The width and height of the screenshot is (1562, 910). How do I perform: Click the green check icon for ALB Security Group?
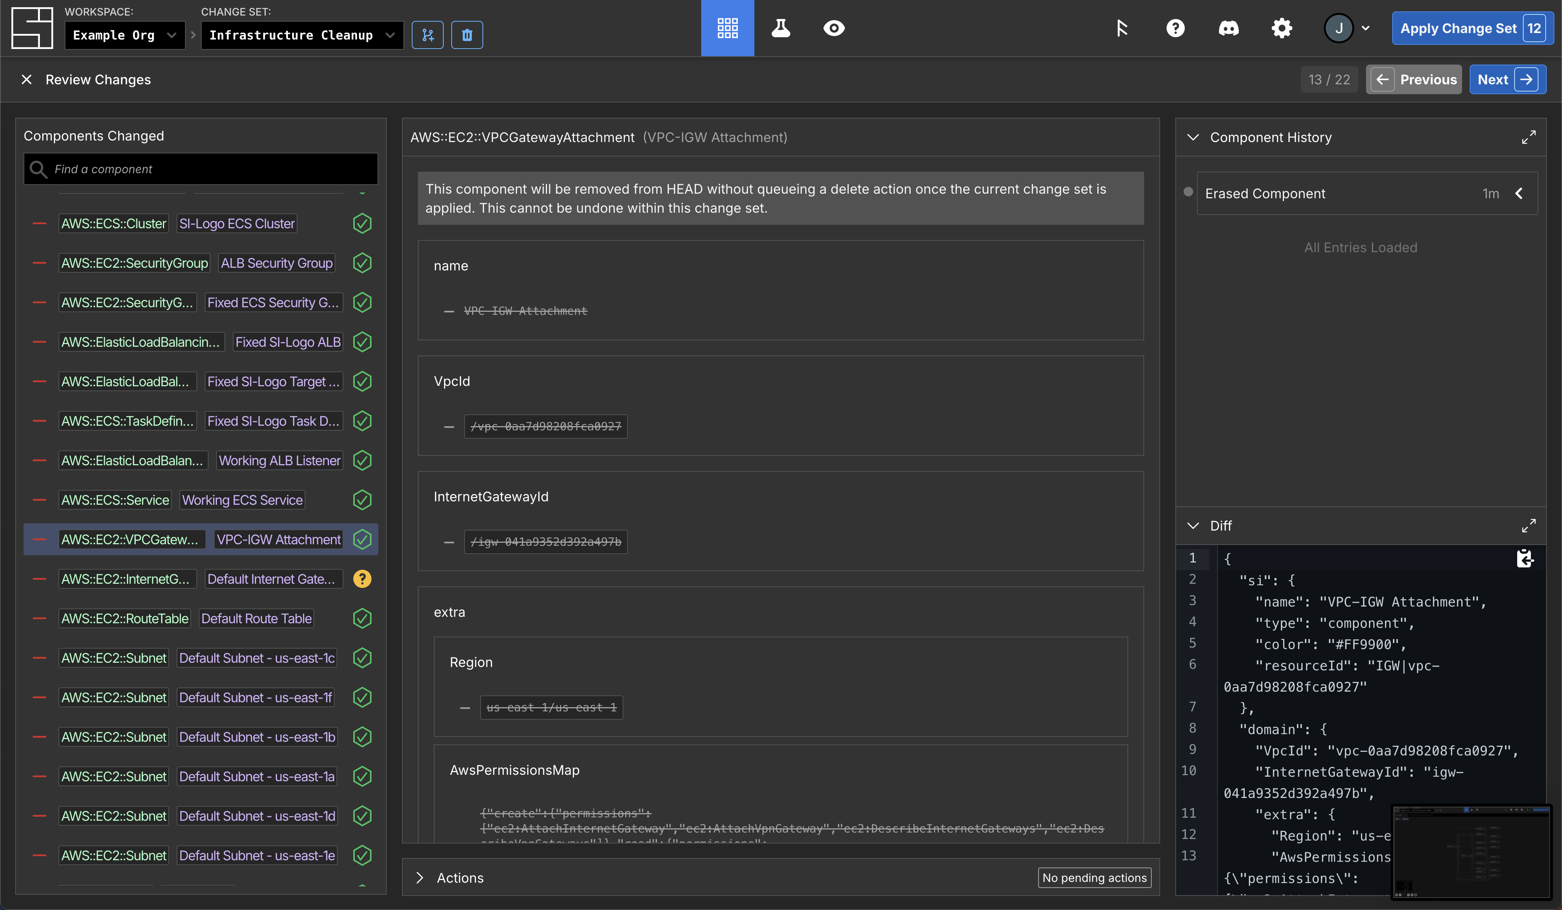click(x=362, y=263)
